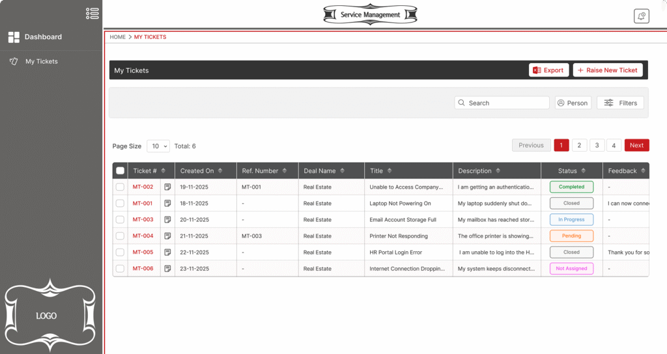Select all tickets with header checkbox

pos(120,171)
